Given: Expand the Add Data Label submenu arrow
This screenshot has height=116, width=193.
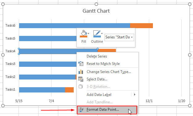Looking at the screenshot, I should click(x=135, y=95).
